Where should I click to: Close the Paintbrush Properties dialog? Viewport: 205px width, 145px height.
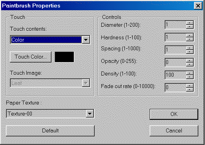(198, 6)
